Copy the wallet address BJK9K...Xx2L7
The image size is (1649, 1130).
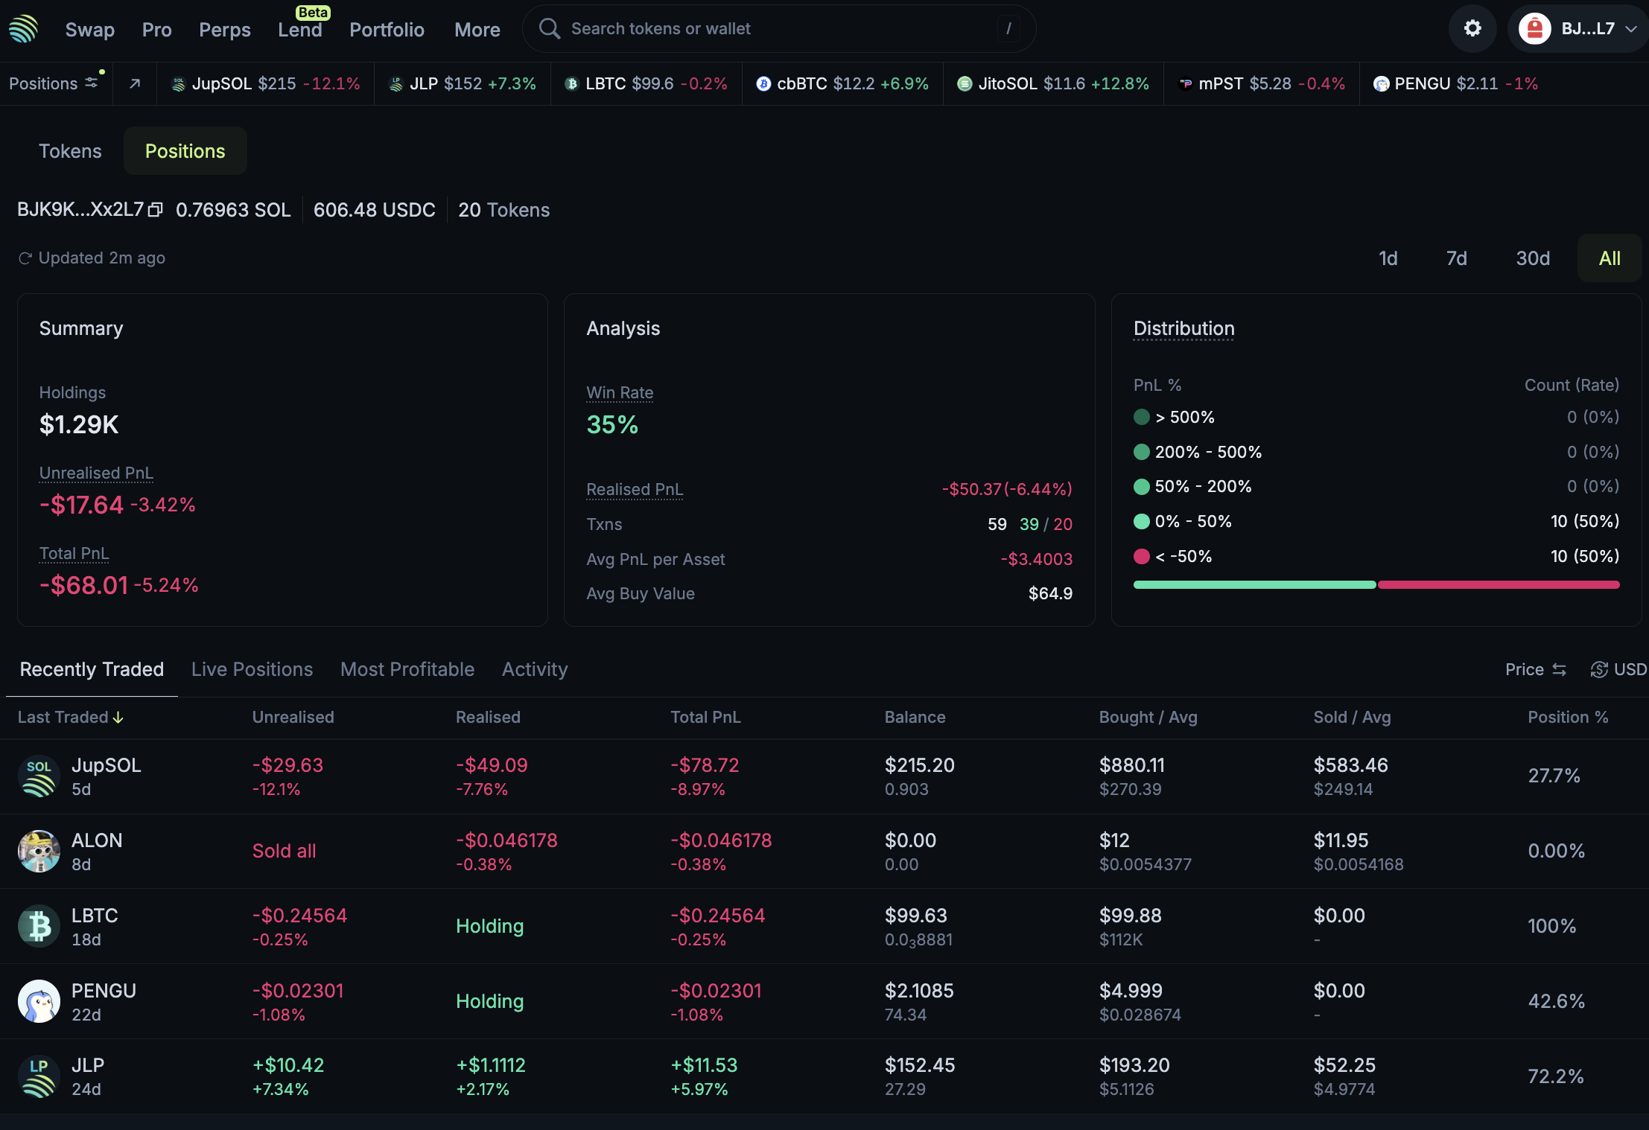(x=155, y=209)
